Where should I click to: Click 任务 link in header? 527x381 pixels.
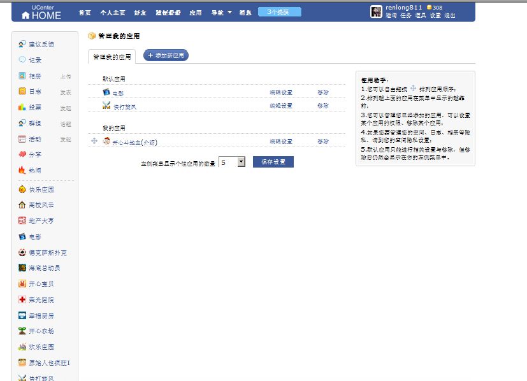406,15
